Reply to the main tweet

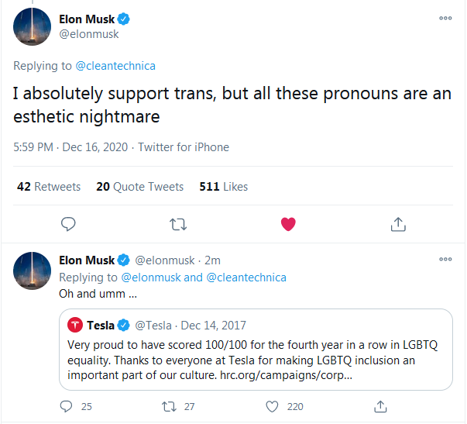pos(68,224)
